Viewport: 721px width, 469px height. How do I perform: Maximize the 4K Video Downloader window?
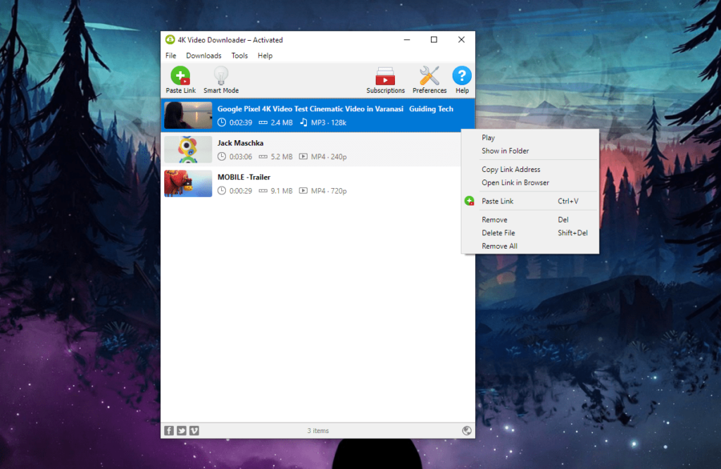coord(434,39)
